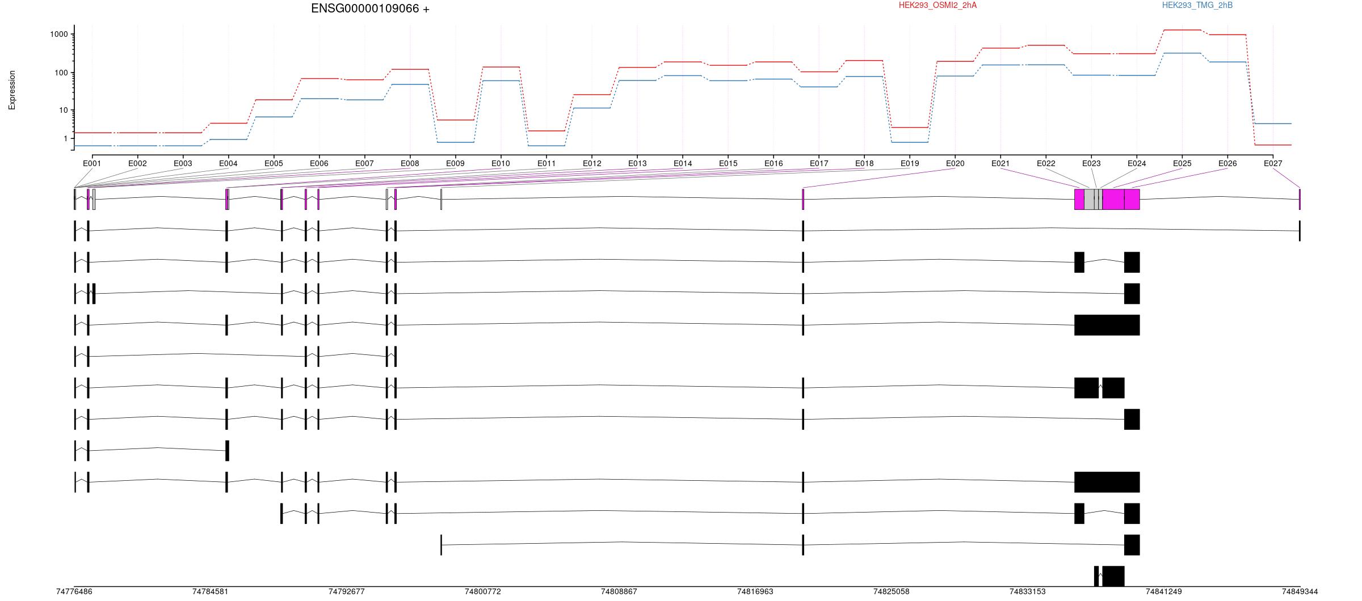Click exon label E006

pos(319,163)
